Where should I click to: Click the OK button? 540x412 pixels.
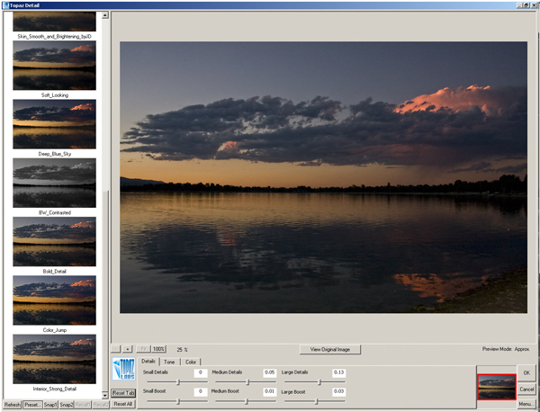click(526, 372)
